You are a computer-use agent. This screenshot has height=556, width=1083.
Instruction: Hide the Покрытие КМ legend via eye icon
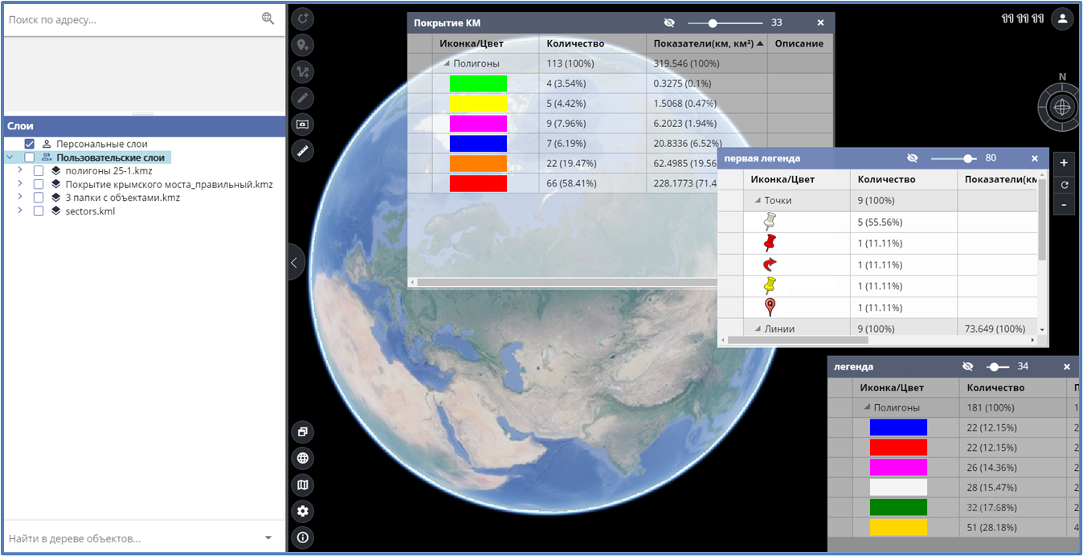pyautogui.click(x=669, y=23)
